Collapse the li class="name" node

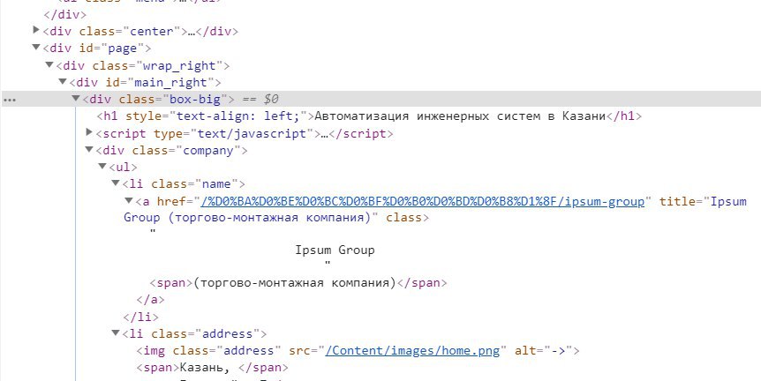pos(115,183)
